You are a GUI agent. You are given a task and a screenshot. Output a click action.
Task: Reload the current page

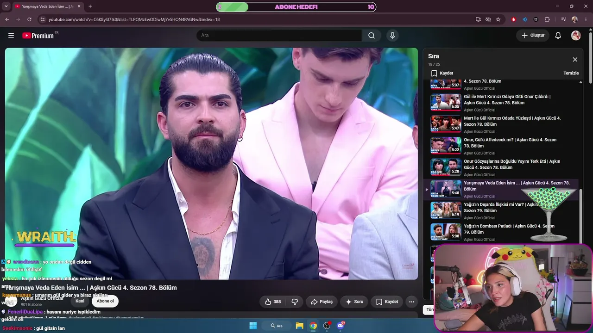[x=29, y=19]
